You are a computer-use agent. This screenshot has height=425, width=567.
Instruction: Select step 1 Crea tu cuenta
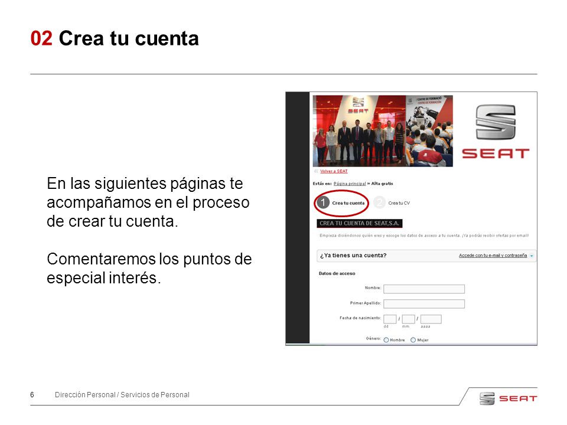(x=341, y=202)
